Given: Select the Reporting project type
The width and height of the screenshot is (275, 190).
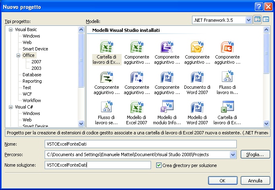Looking at the screenshot, I should point(32,81).
